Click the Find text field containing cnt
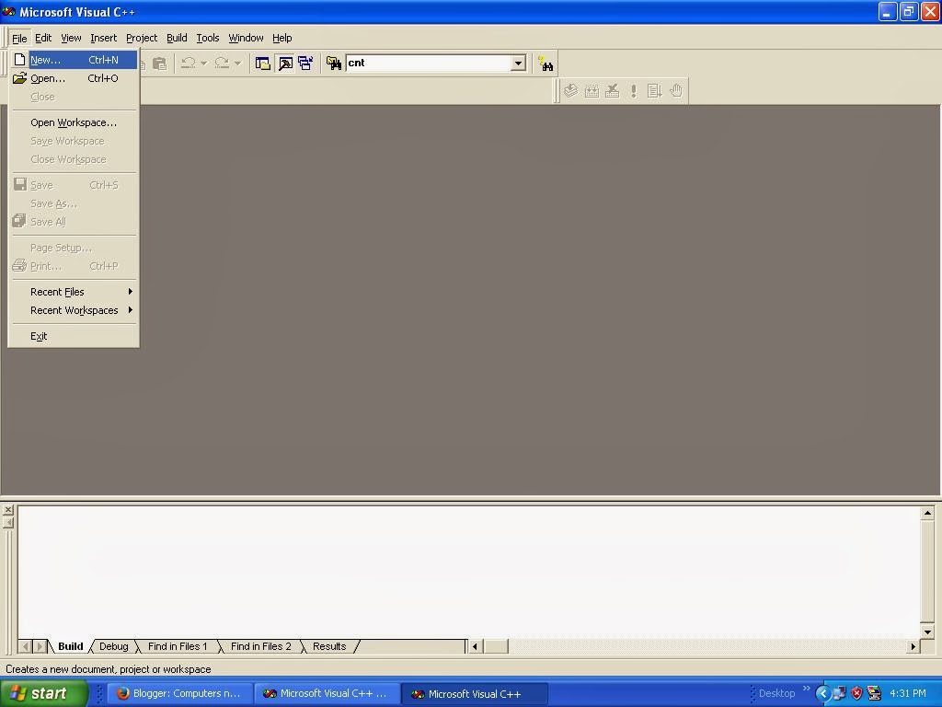This screenshot has height=707, width=942. point(429,64)
